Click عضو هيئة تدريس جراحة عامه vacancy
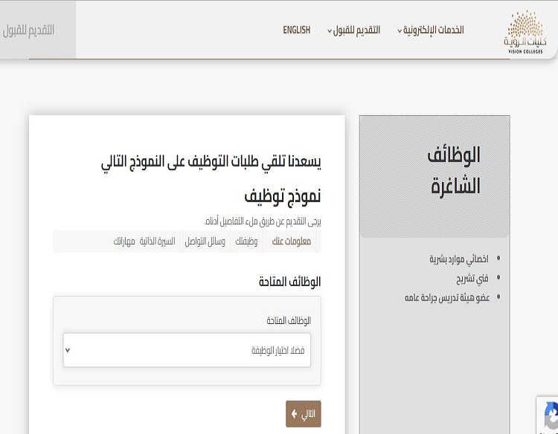This screenshot has width=558, height=434. (x=446, y=297)
